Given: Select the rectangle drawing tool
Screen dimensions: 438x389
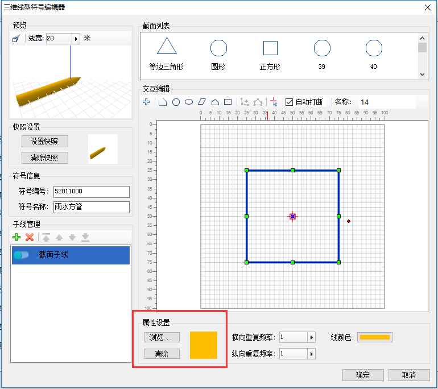Looking at the screenshot, I should point(228,102).
